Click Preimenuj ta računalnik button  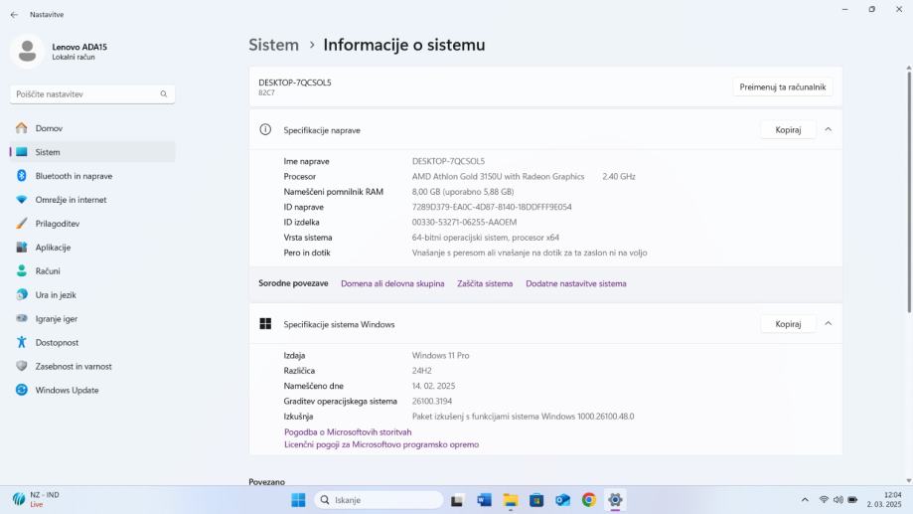point(783,86)
